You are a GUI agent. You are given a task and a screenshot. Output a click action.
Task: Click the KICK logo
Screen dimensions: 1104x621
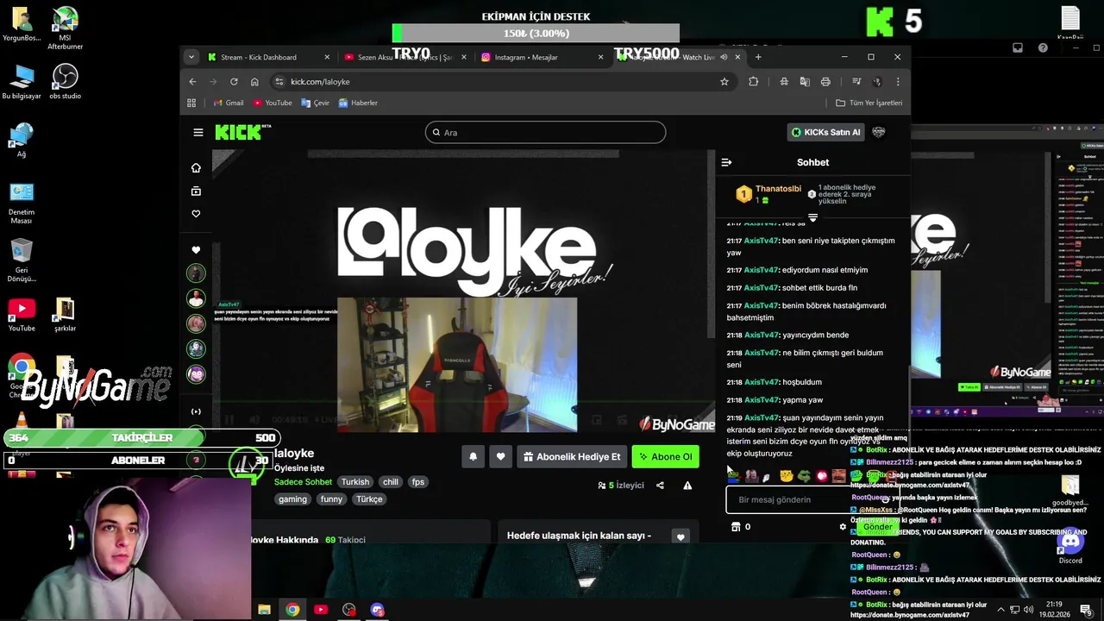tap(242, 132)
